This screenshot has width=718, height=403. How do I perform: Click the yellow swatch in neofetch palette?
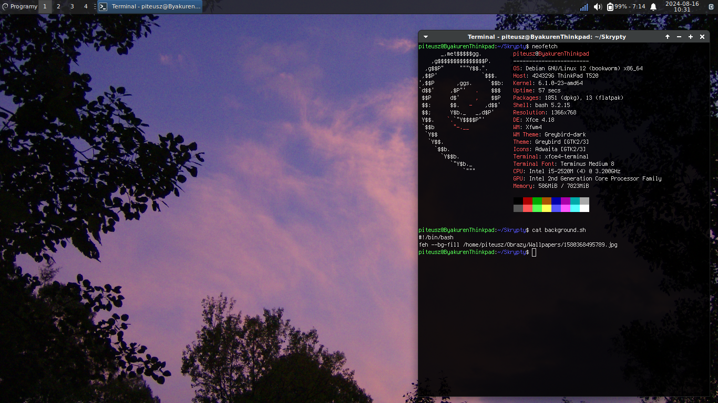tap(547, 208)
